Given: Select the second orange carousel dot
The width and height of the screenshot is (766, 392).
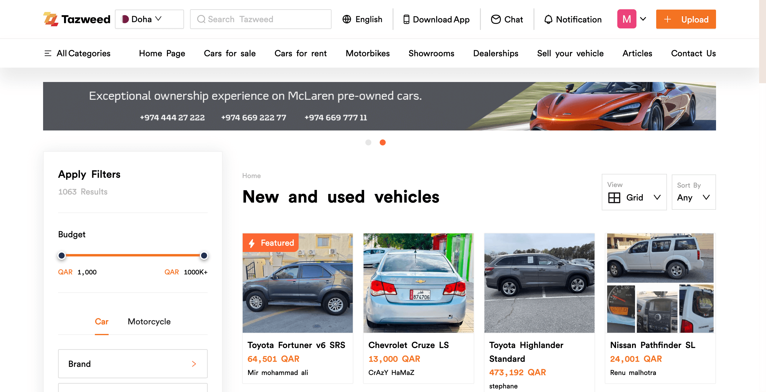Looking at the screenshot, I should pyautogui.click(x=383, y=142).
